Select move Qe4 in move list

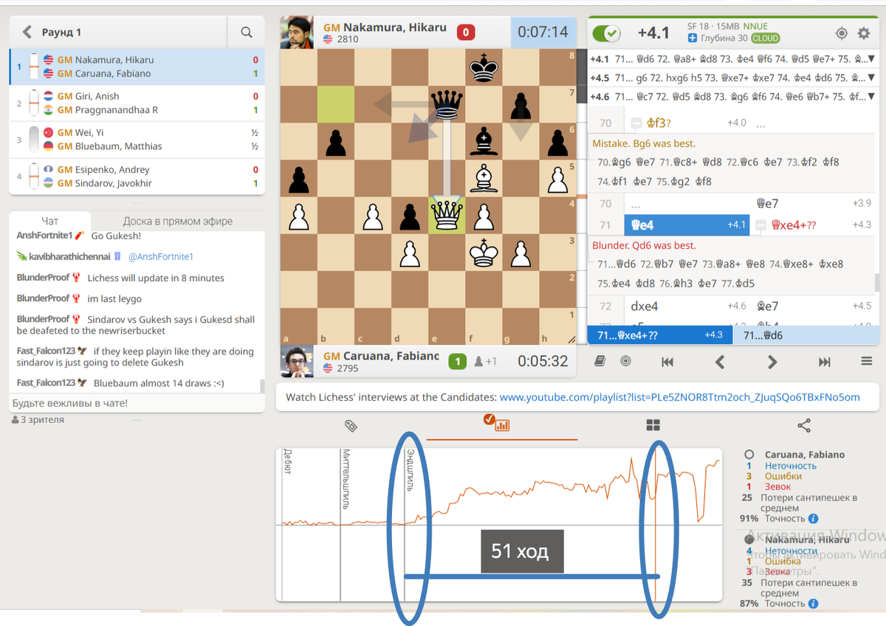click(x=687, y=224)
